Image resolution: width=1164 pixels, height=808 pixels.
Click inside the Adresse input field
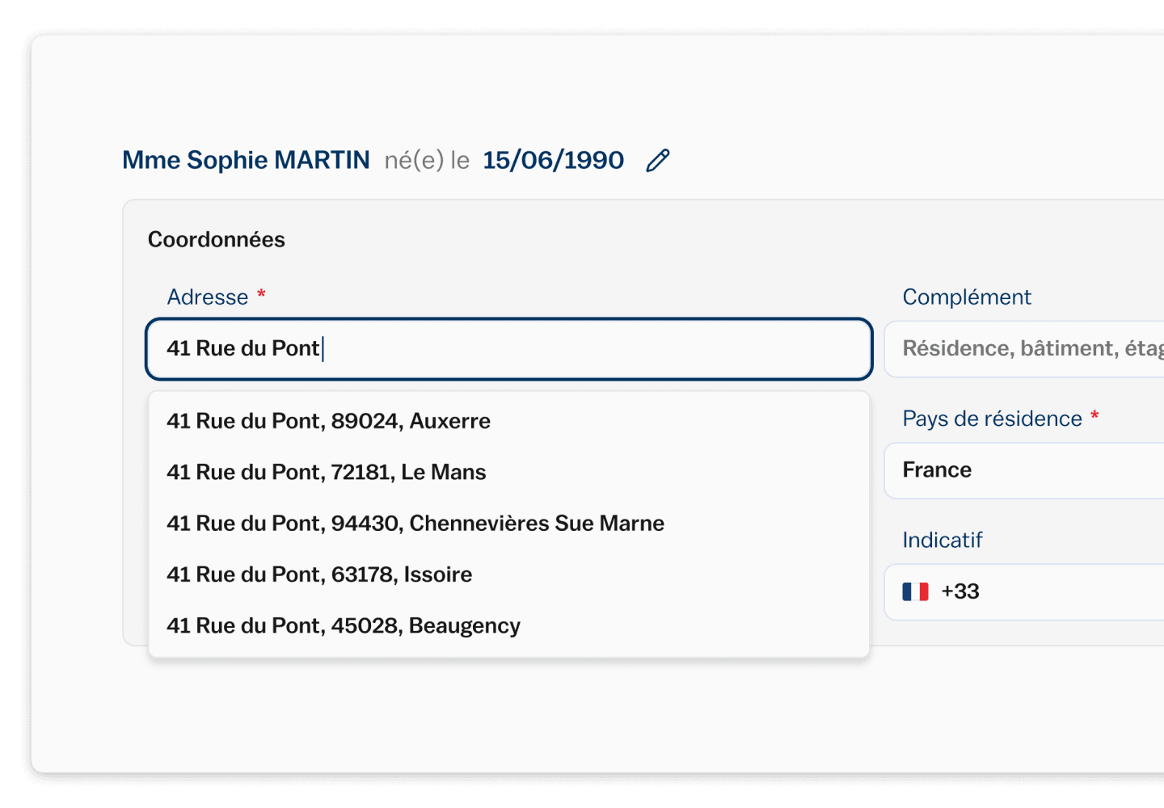pyautogui.click(x=508, y=348)
